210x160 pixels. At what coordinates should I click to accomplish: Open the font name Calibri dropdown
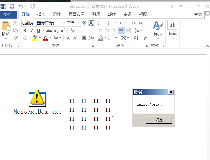point(64,23)
